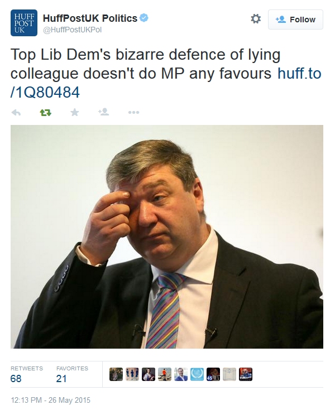Click the add-person icon below the tweet
335x410 pixels.
(104, 112)
